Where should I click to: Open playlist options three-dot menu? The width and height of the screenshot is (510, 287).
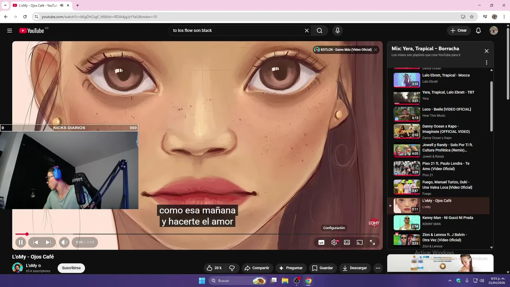[x=486, y=63]
